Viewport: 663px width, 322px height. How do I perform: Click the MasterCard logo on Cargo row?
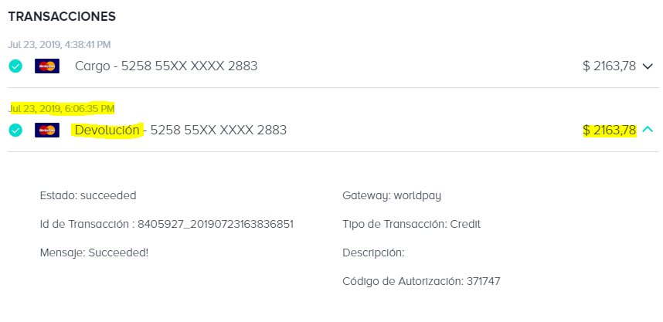click(47, 66)
